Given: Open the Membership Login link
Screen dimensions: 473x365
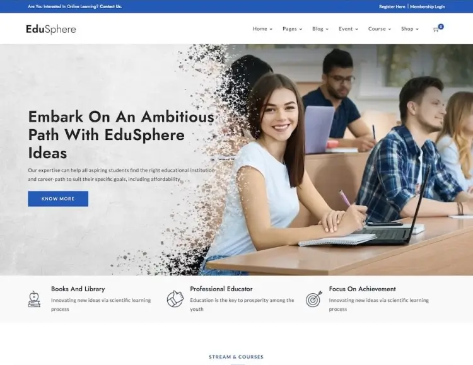Looking at the screenshot, I should coord(427,7).
